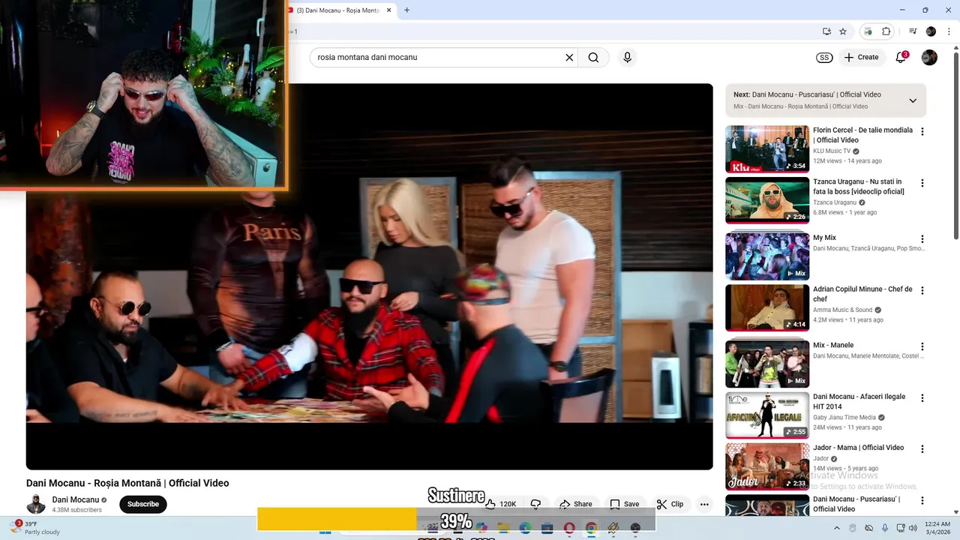Click the green extension icon in Chrome toolbar
Viewport: 960px width, 540px height.
(x=868, y=31)
